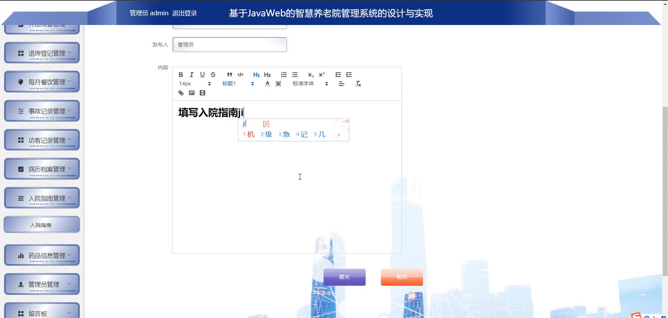Clear text formatting

pos(358,84)
